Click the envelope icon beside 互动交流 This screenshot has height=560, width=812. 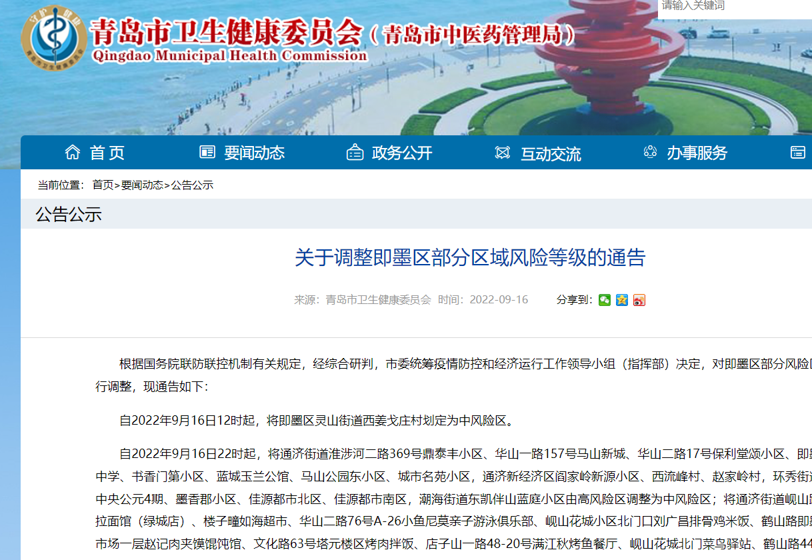[503, 153]
